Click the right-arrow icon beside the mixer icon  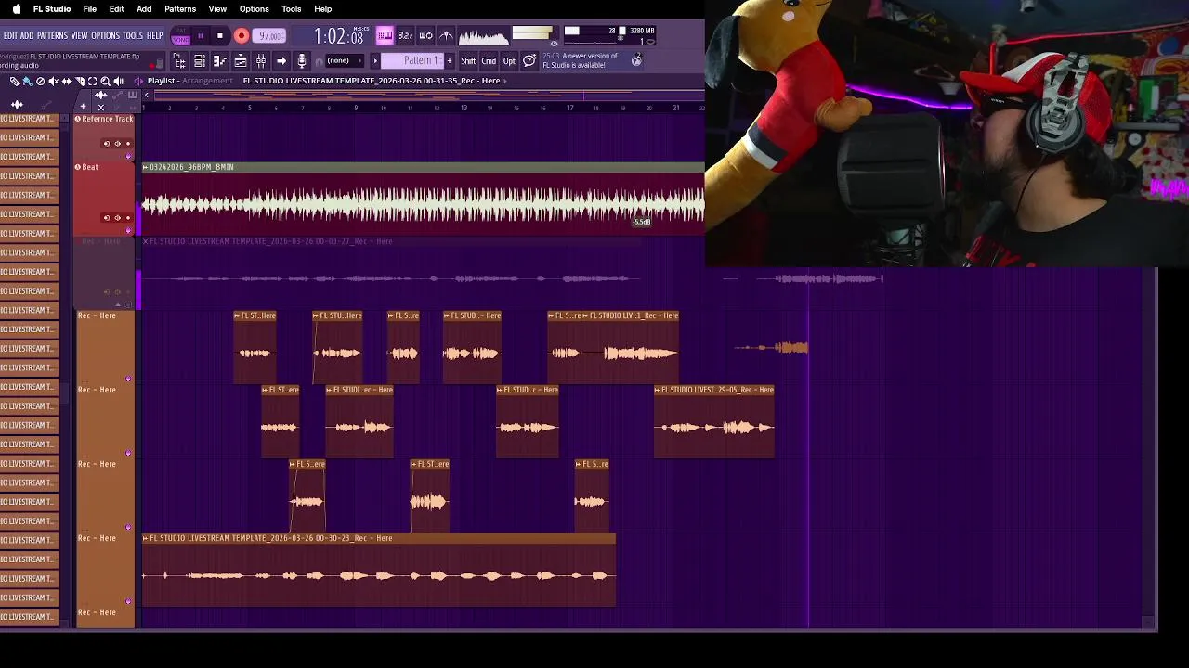281,61
